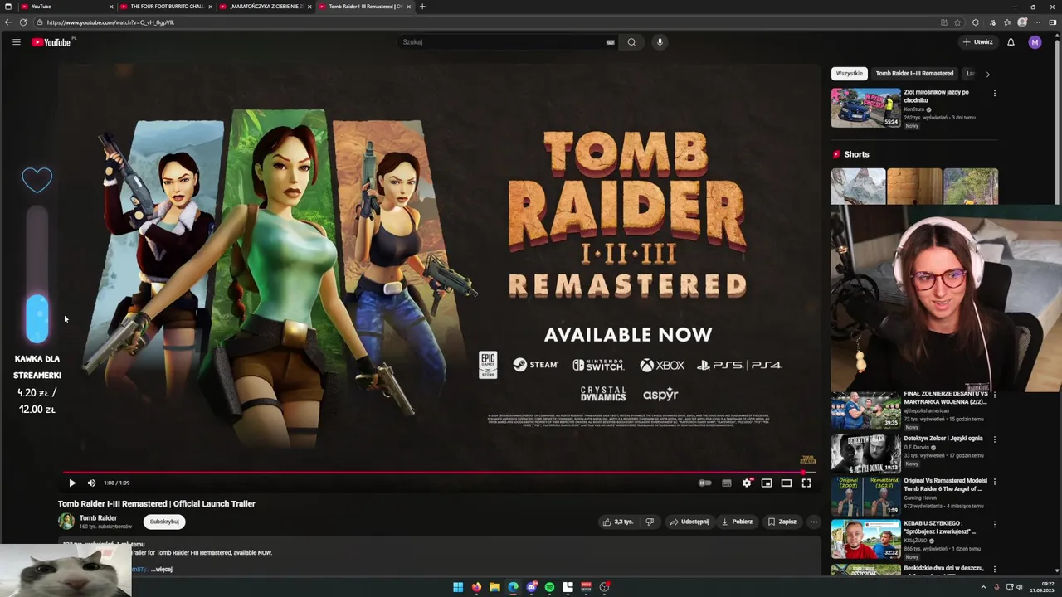Open options for Detektyw Zelcer video
Image resolution: width=1062 pixels, height=597 pixels.
pos(994,439)
